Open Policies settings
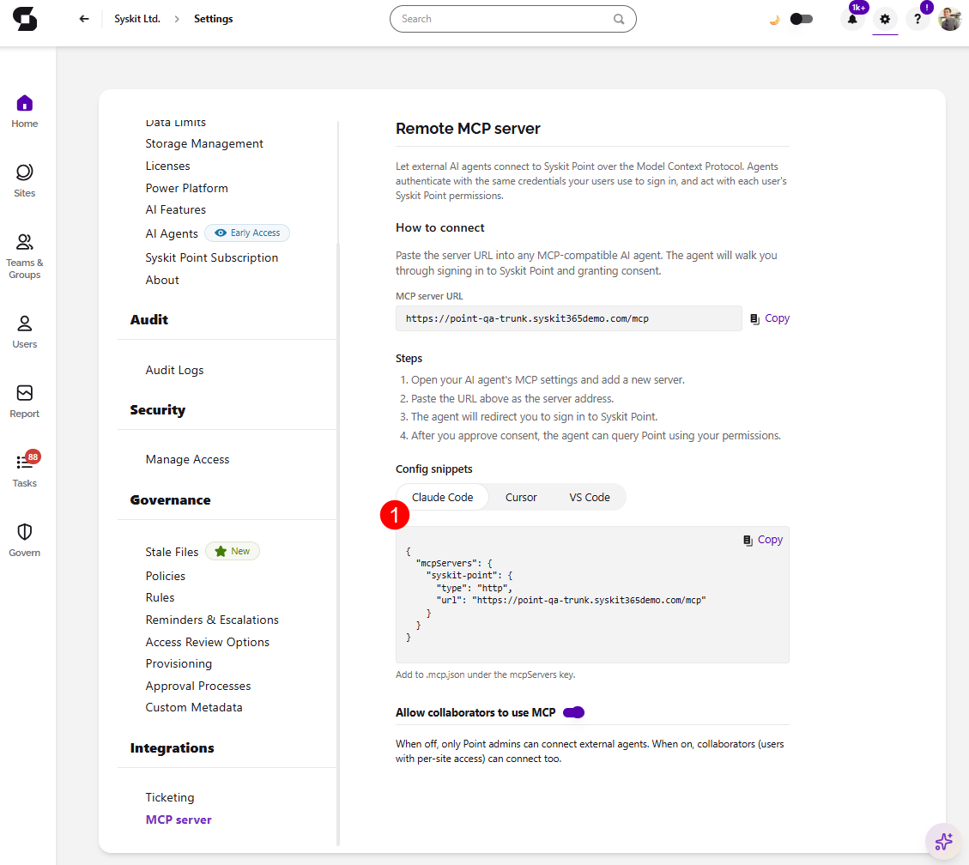969x865 pixels. click(x=166, y=576)
